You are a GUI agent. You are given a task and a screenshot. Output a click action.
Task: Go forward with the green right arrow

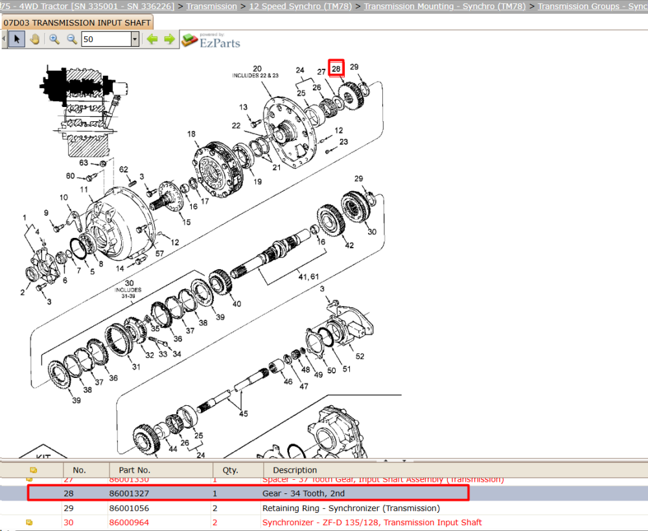169,40
